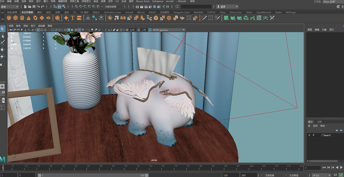Create a polygon disc from the shelf

point(48,18)
